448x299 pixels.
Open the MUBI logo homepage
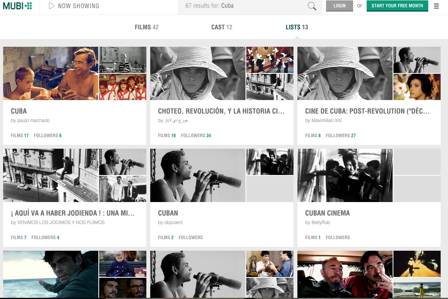pyautogui.click(x=17, y=6)
